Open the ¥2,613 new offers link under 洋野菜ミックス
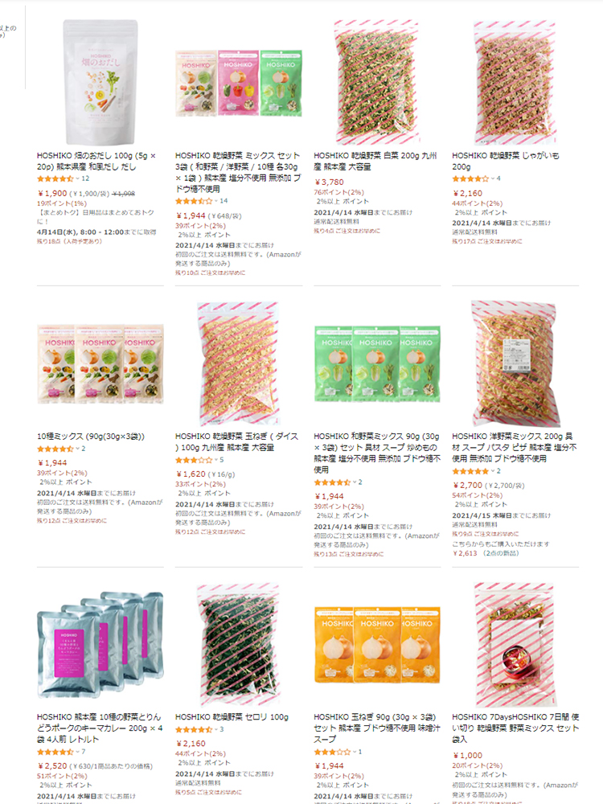Image resolution: width=603 pixels, height=804 pixels. coord(486,553)
